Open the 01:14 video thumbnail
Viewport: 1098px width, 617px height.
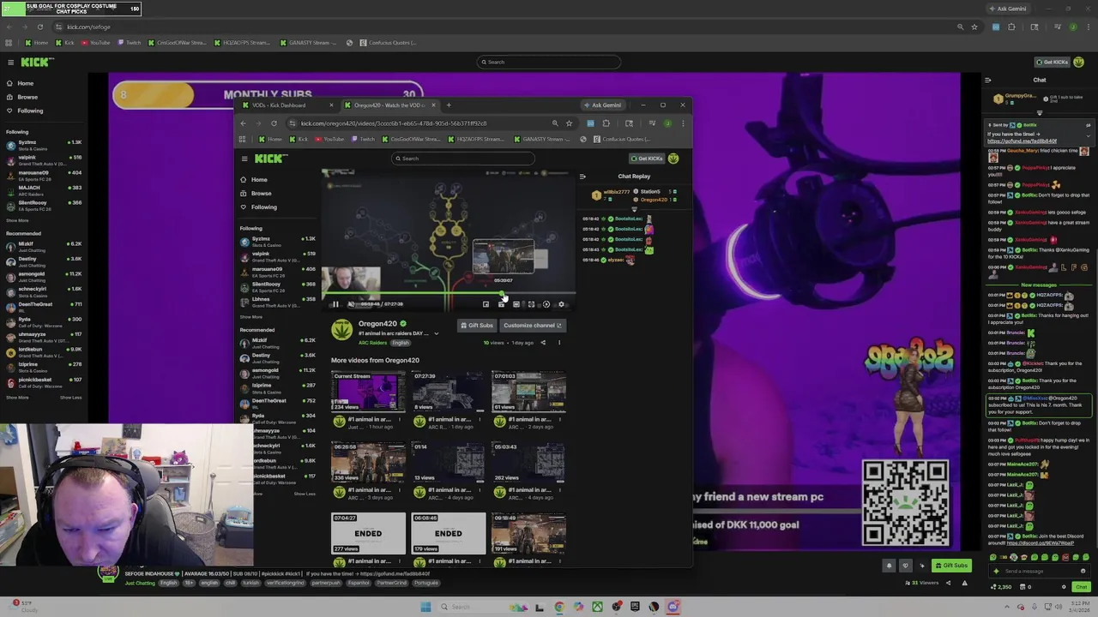[449, 463]
